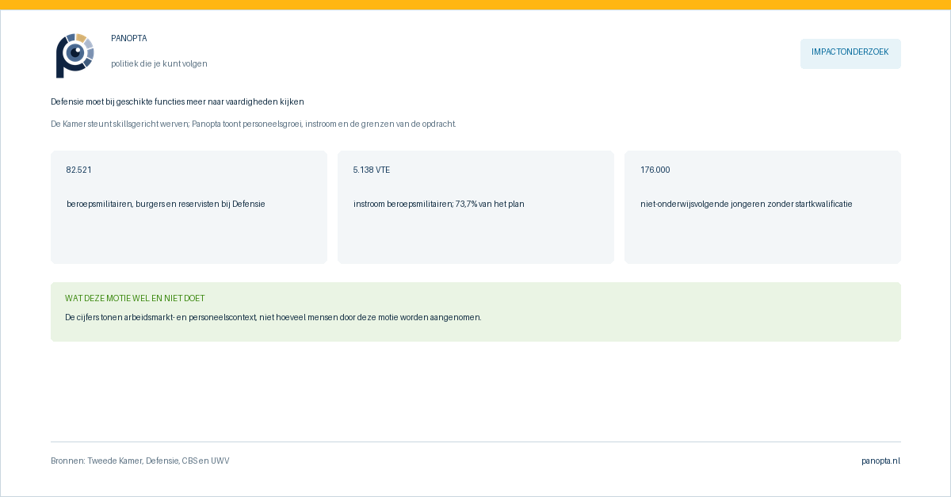Click the instroom beroepsmilitairen 73,7% text
Viewport: 951px width, 497px height.
tap(439, 204)
